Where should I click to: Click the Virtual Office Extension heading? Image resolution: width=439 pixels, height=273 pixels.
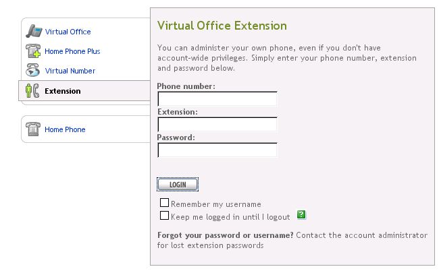click(222, 26)
